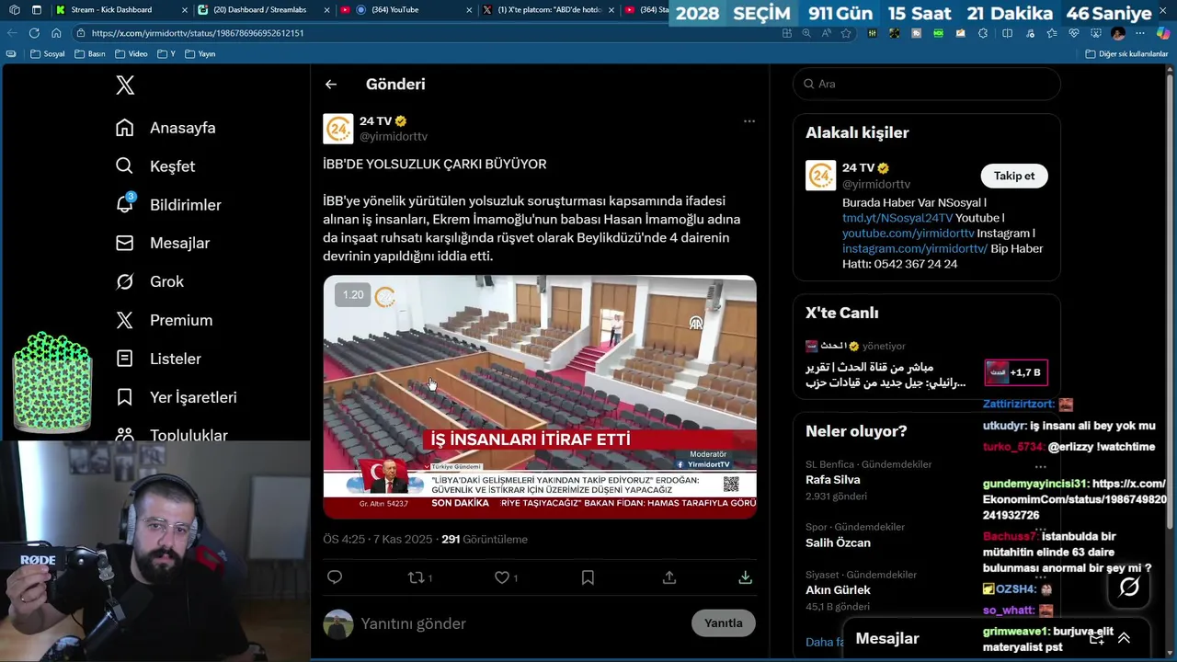Open the Y bookmarks folder
The width and height of the screenshot is (1177, 662).
[166, 54]
